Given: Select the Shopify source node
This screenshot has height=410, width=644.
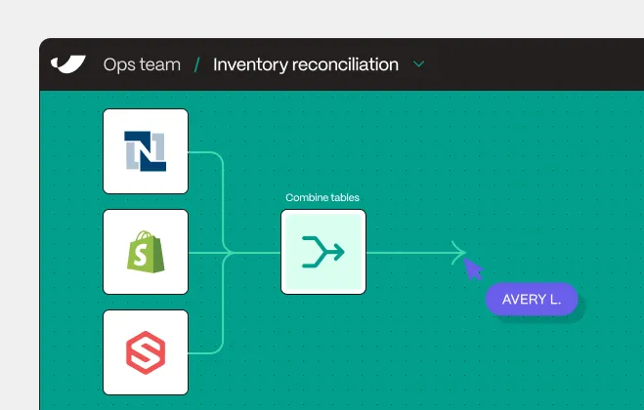Looking at the screenshot, I should 146,252.
